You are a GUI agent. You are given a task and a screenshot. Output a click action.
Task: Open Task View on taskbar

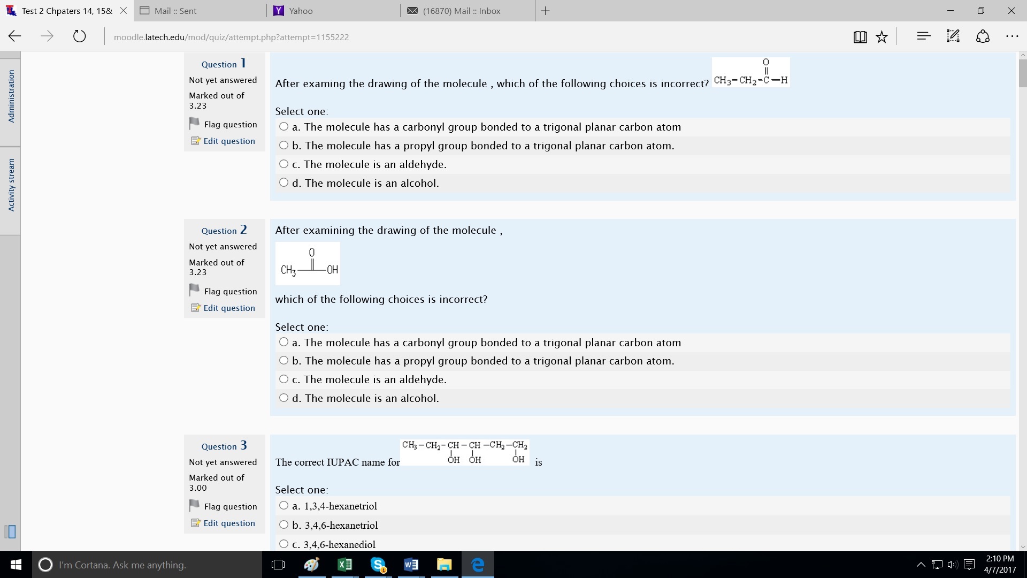coord(278,565)
